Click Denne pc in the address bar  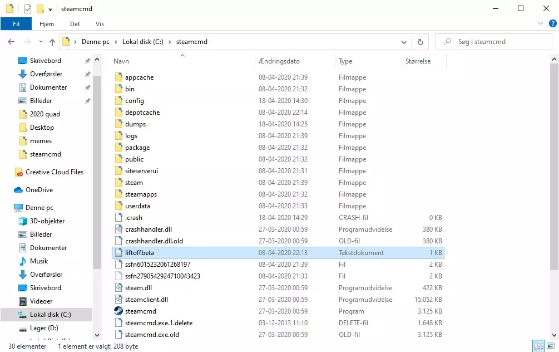(96, 42)
